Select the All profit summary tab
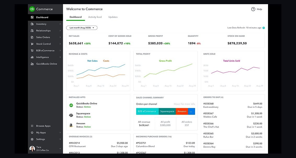The height and width of the screenshot is (158, 296). pyautogui.click(x=165, y=124)
